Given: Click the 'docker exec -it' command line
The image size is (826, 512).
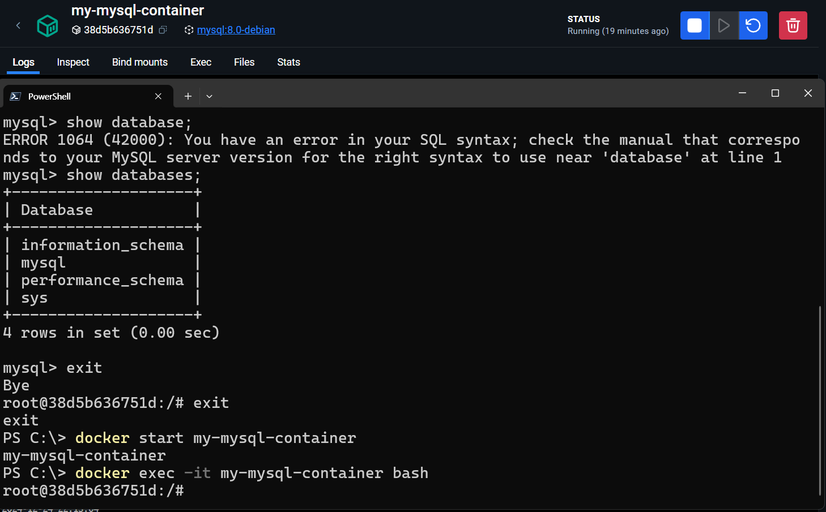Looking at the screenshot, I should 216,473.
